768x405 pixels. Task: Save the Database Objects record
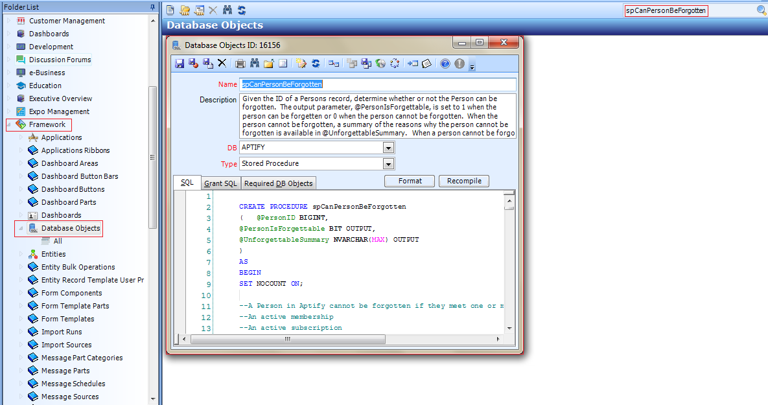[180, 63]
